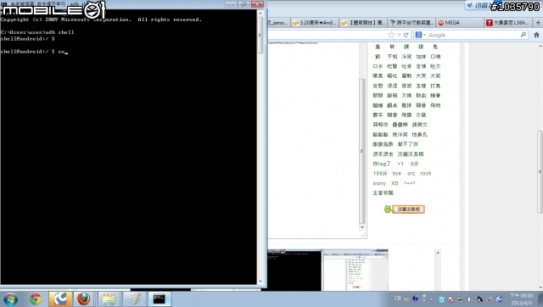The height and width of the screenshot is (307, 543).
Task: Open the Windows Start menu
Action: [10, 299]
